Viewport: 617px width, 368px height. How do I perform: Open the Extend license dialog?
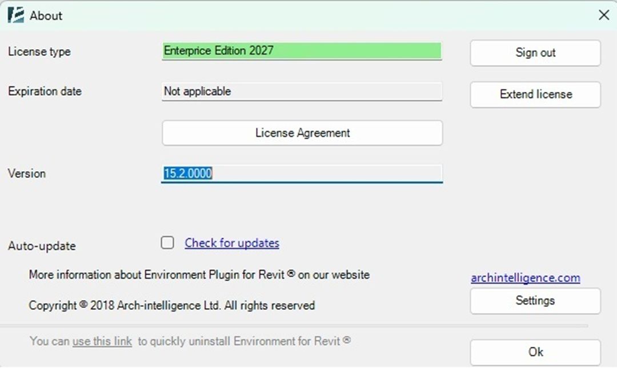535,94
